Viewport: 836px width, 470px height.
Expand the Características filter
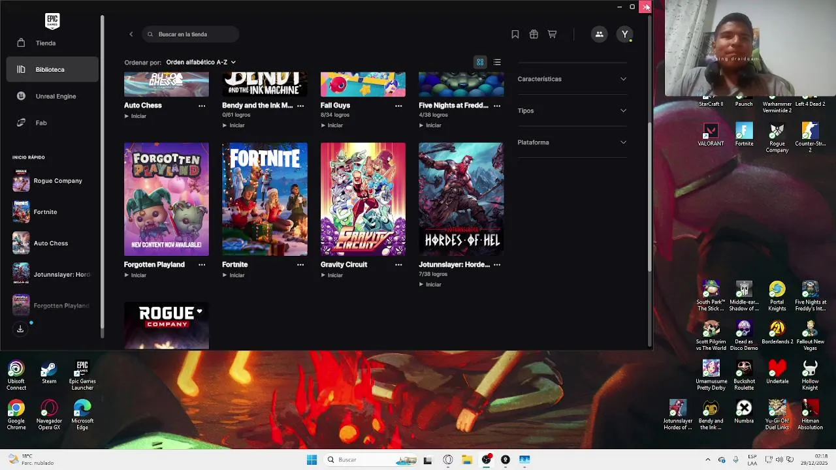click(x=572, y=79)
